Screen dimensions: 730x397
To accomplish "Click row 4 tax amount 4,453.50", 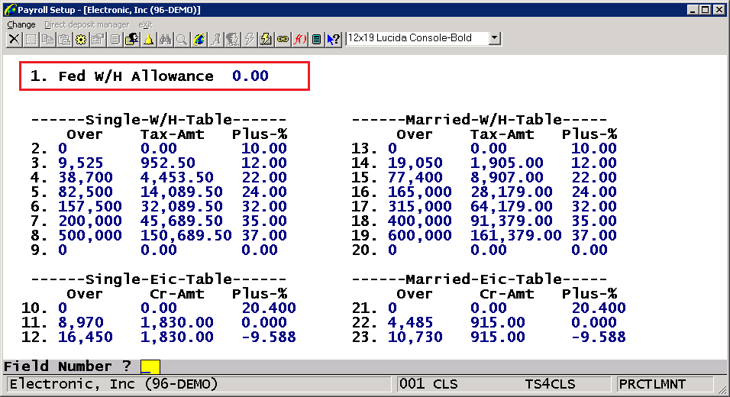I will (x=177, y=177).
